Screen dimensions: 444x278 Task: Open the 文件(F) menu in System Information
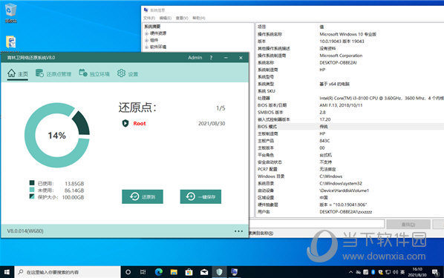pyautogui.click(x=149, y=18)
